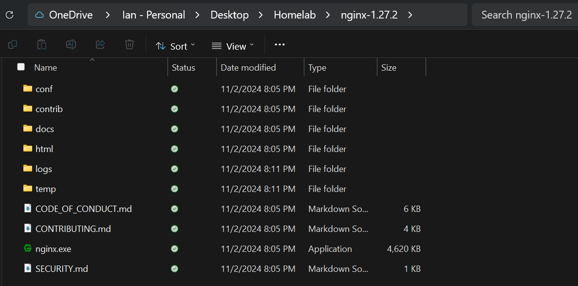Click the Share toolbar icon

tap(100, 45)
